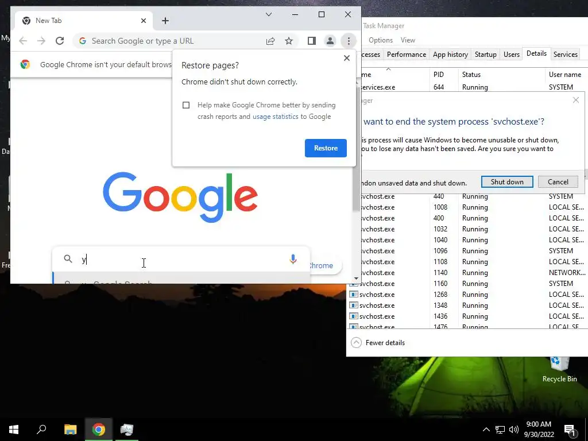
Task: Dismiss the Restore pages popup
Action: [x=347, y=58]
